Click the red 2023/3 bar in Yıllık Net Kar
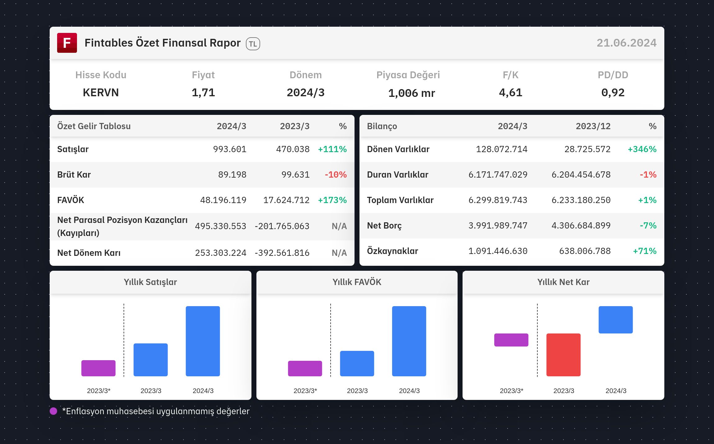 pos(563,355)
